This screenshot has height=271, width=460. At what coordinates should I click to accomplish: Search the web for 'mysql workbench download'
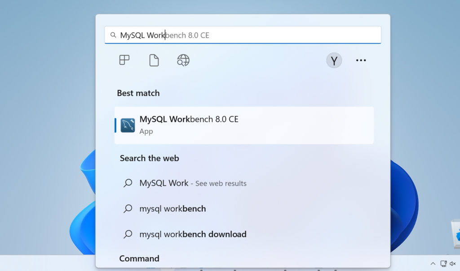point(193,234)
